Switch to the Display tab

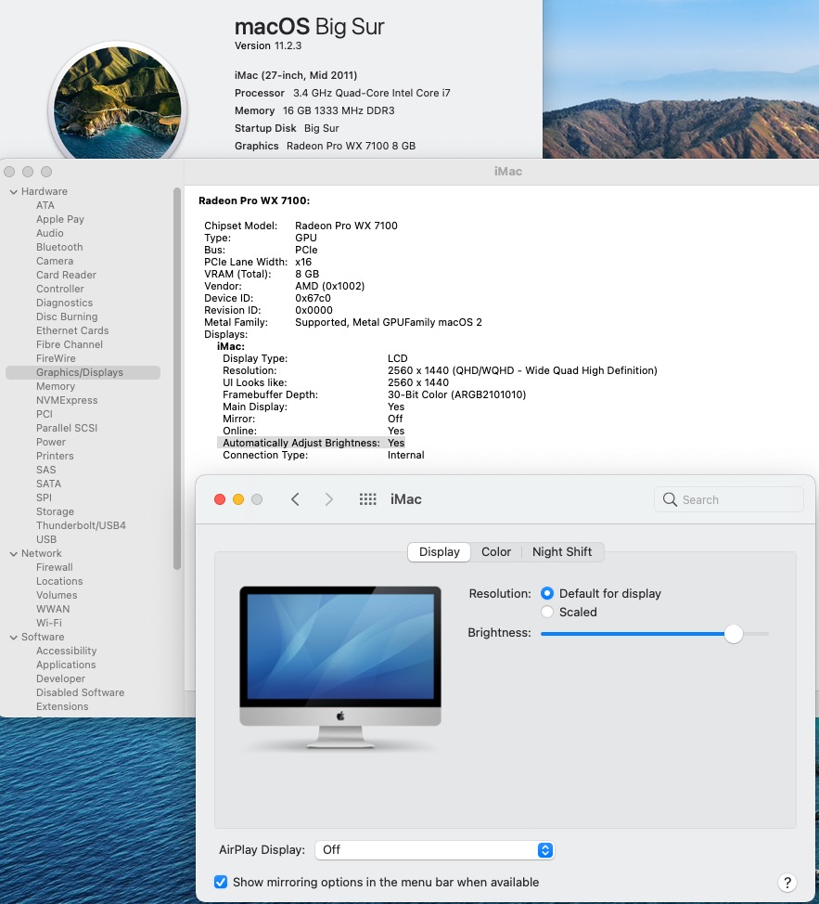[439, 551]
